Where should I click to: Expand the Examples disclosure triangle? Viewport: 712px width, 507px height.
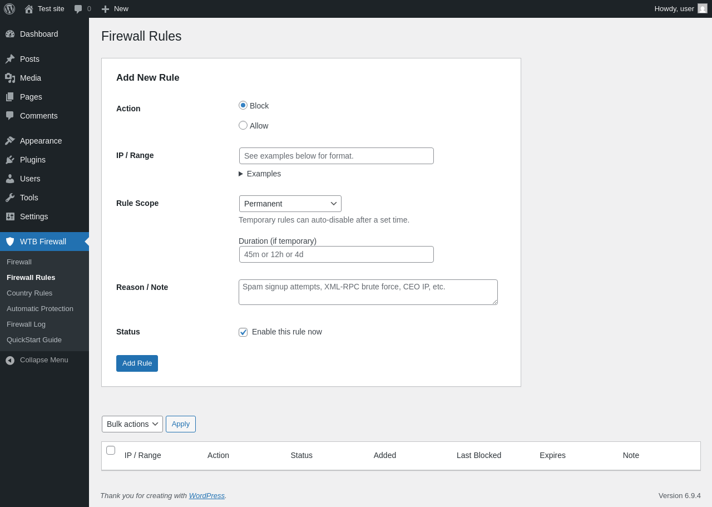coord(241,174)
